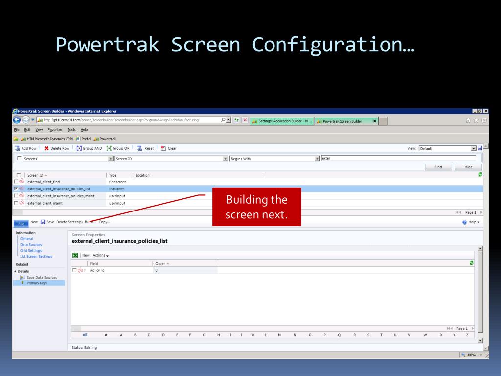Viewport: 501px width, 376px height.
Task: Click the Delete Screen(s) button
Action: coord(69,222)
